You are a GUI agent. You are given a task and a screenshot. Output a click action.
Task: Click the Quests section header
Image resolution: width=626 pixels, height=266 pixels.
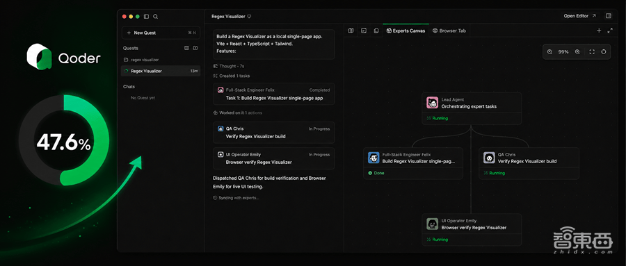131,48
